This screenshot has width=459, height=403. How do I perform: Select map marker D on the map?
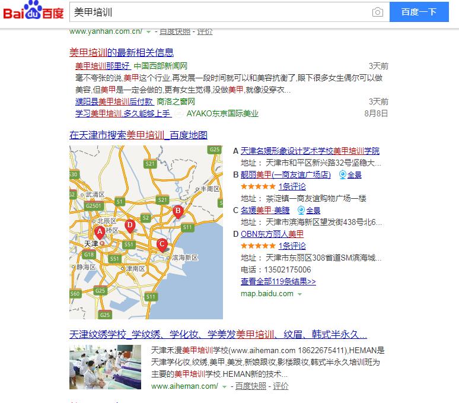point(130,225)
